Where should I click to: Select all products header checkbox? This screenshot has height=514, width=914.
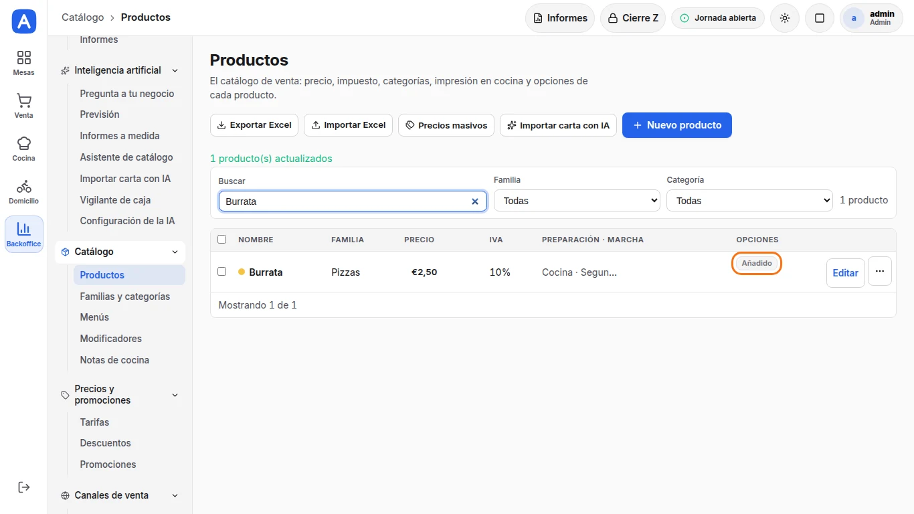pos(222,240)
